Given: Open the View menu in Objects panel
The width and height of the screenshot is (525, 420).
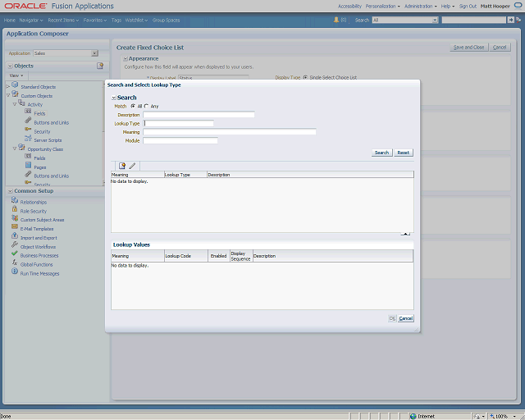Looking at the screenshot, I should click(x=16, y=75).
